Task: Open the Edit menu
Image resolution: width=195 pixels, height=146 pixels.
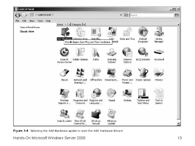Action: tap(24, 21)
